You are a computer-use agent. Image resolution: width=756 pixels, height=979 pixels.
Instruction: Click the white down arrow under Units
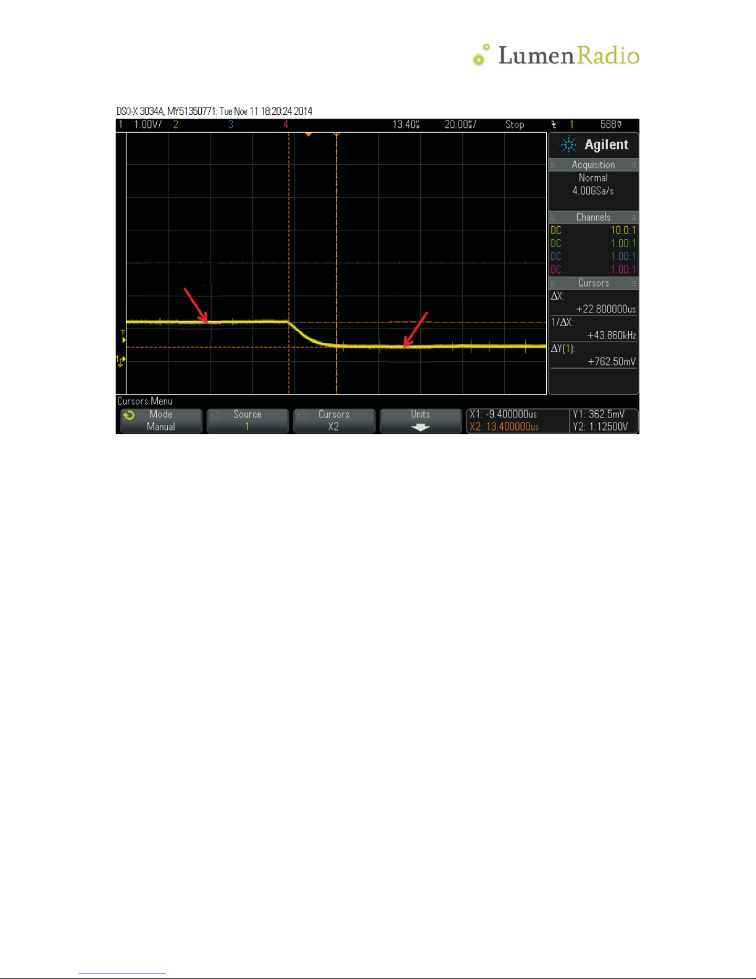[420, 427]
